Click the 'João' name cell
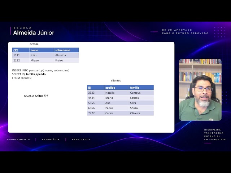Screen dimensions: 231x173 (x=42, y=55)
